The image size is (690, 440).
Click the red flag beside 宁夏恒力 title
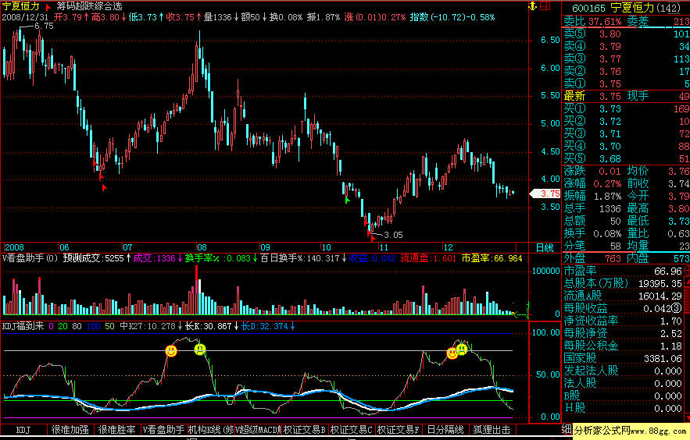coord(48,7)
